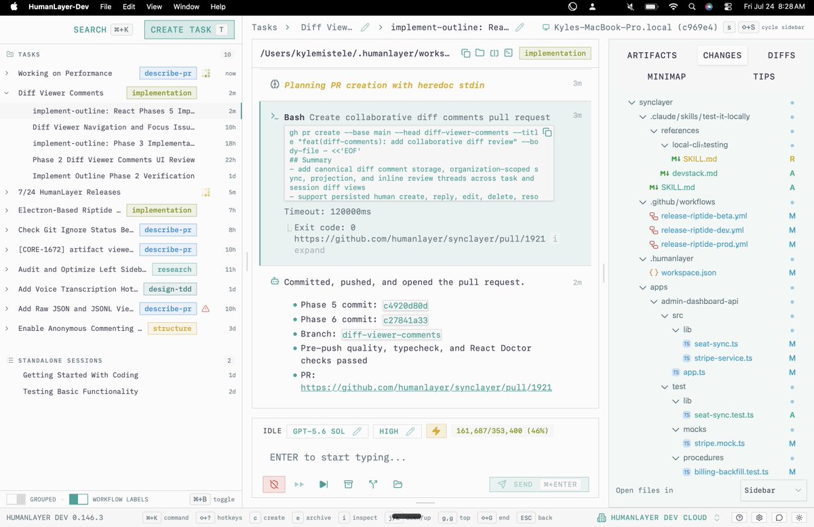Expand the Working on Performance task
The height and width of the screenshot is (527, 814).
tap(7, 73)
